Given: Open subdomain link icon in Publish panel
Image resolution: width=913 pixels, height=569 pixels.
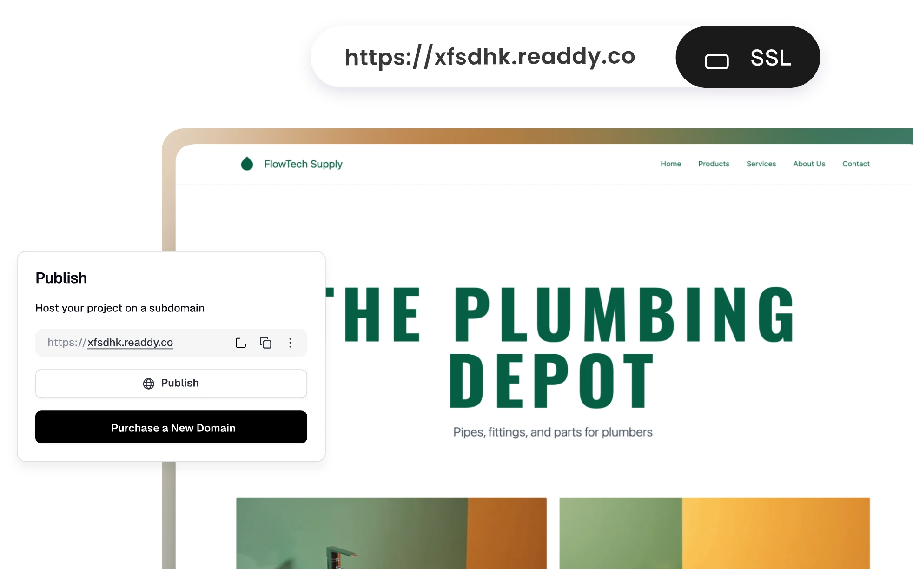Looking at the screenshot, I should (241, 343).
